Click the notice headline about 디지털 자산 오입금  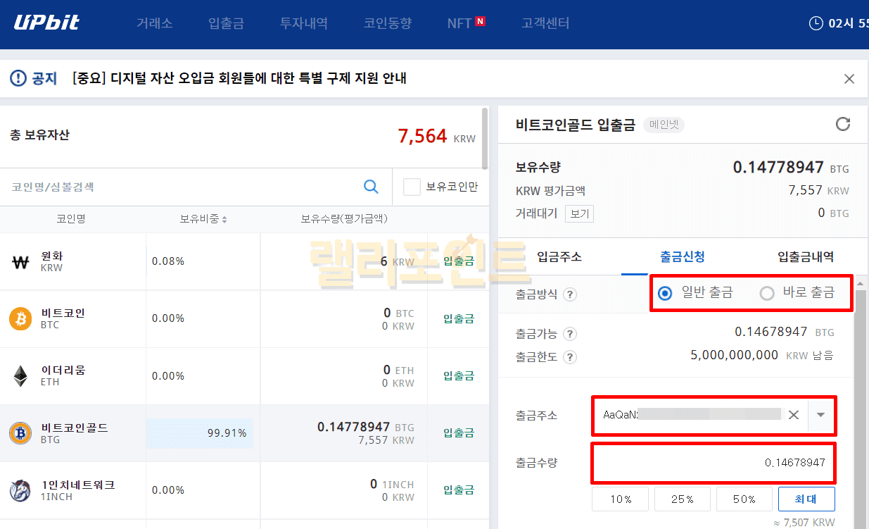point(239,78)
